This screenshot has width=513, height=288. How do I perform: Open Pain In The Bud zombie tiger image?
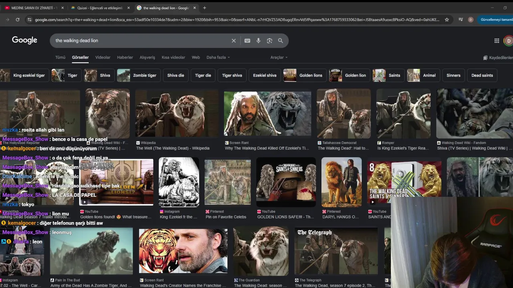tap(91, 251)
